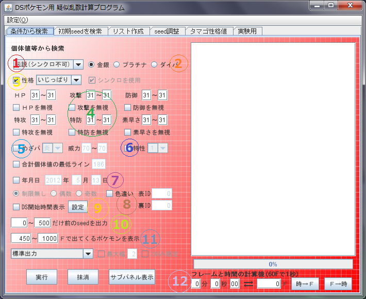The height and width of the screenshot is (299, 366).
Task: Open the 実験用 tab
Action: (x=247, y=31)
